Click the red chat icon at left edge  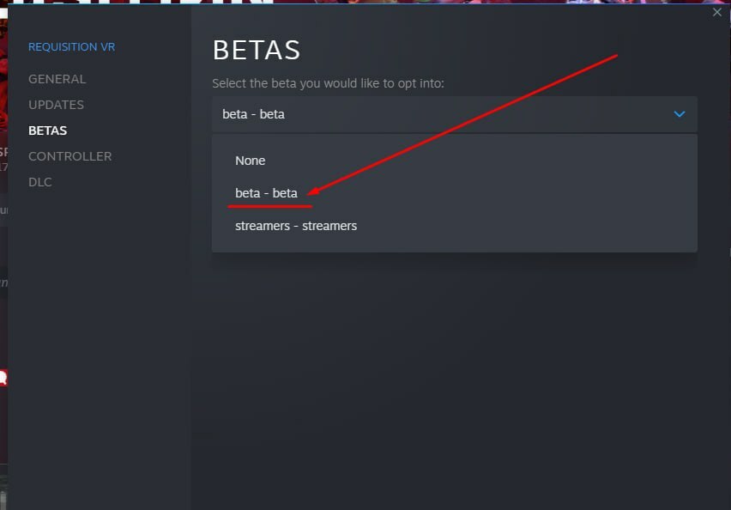[x=3, y=377]
